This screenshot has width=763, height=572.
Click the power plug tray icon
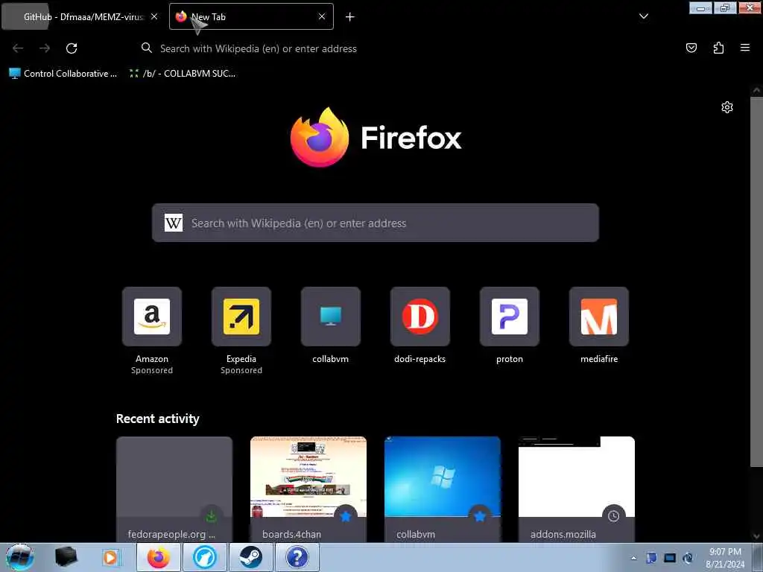click(688, 558)
